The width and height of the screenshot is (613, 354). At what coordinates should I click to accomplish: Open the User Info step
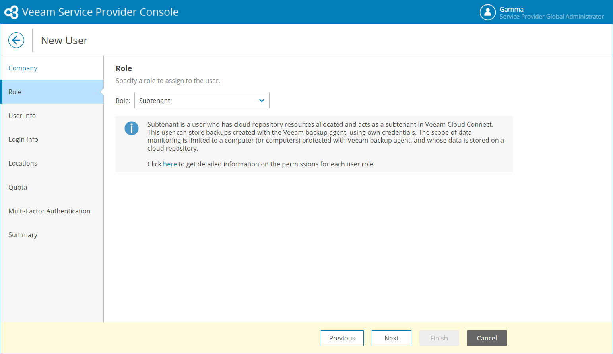point(22,116)
